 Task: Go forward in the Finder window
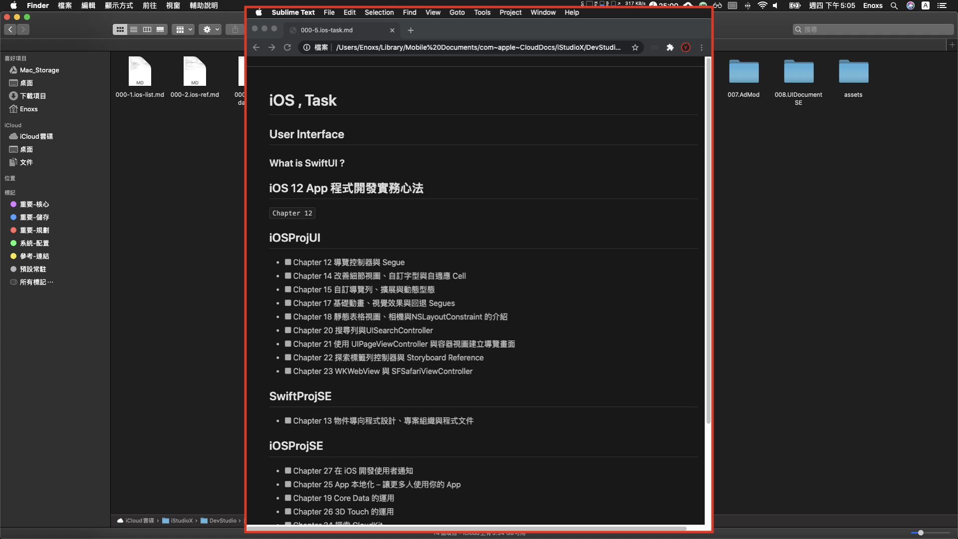click(x=23, y=29)
